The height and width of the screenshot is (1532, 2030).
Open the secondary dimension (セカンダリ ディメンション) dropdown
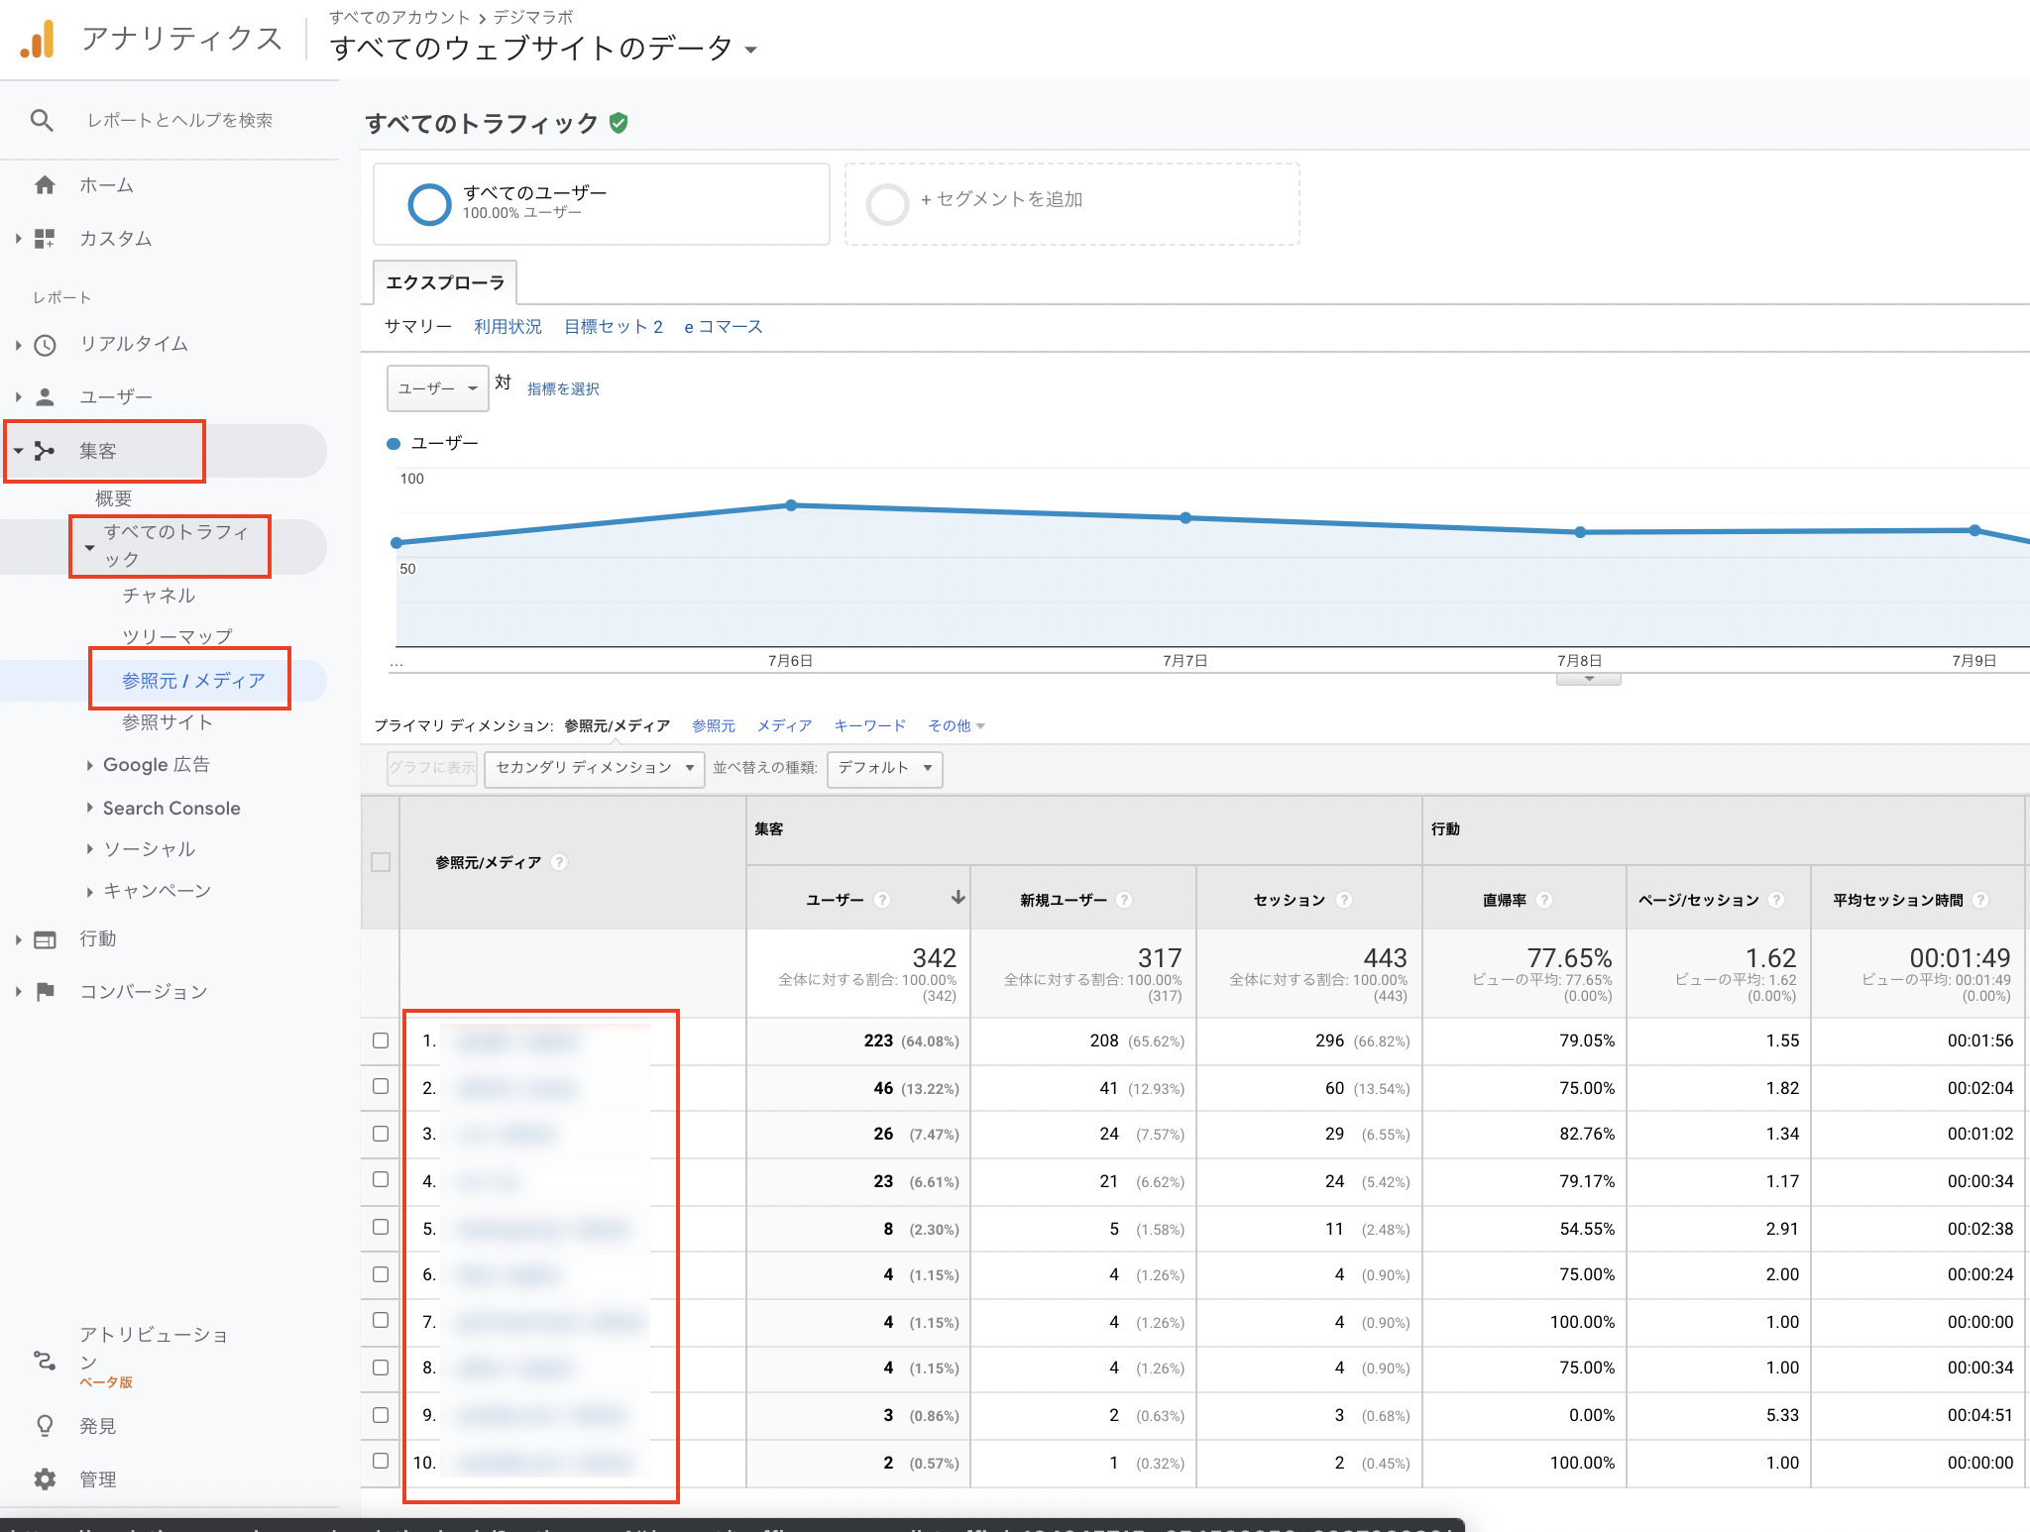point(594,768)
